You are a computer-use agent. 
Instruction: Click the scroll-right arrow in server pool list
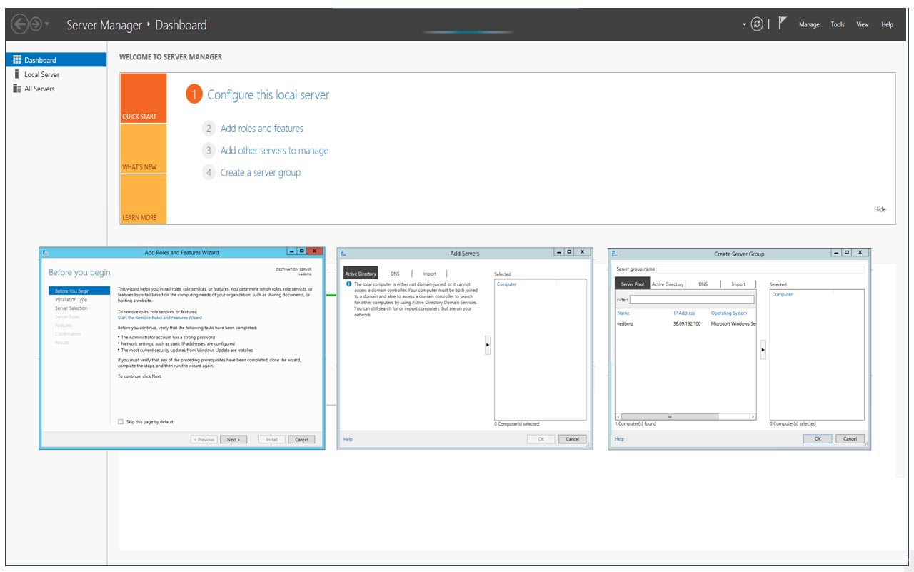coord(753,416)
